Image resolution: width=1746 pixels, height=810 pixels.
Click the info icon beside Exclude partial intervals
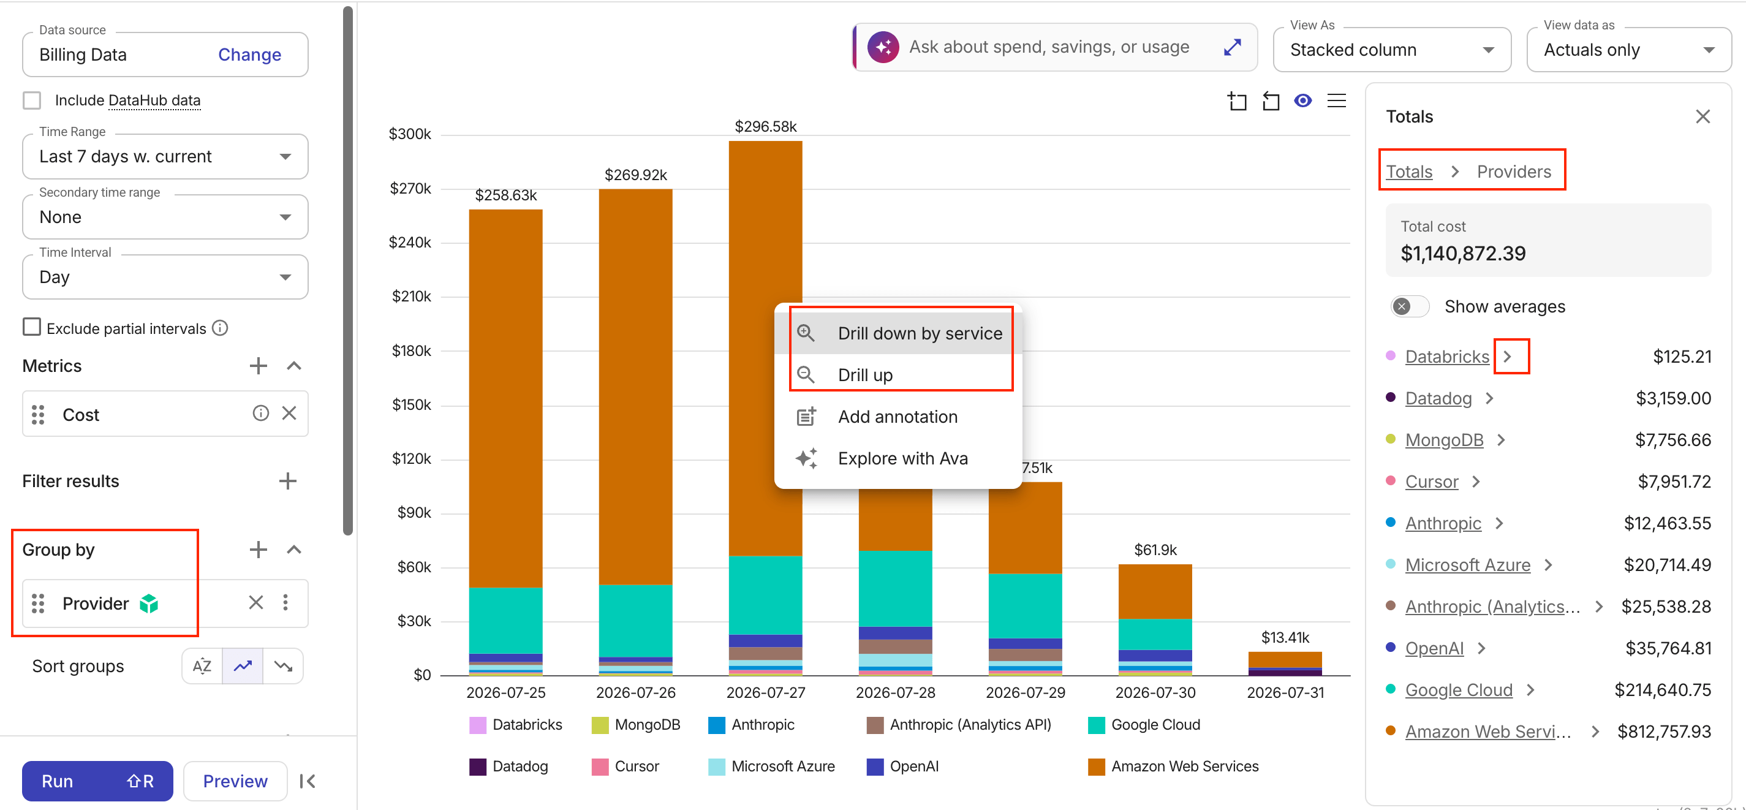(221, 328)
